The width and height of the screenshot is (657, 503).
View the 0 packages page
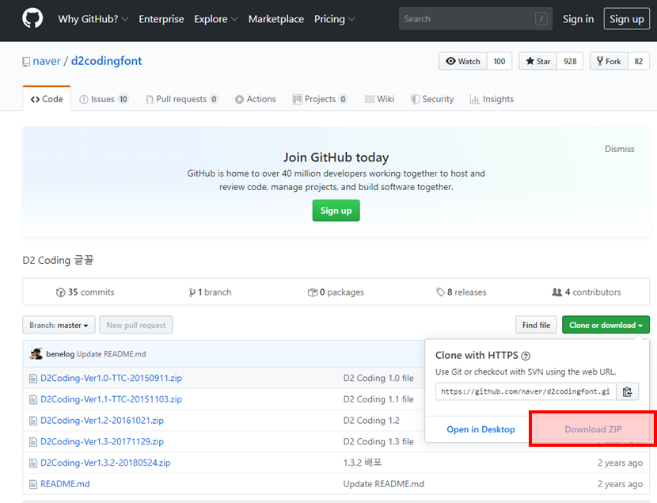pos(336,292)
